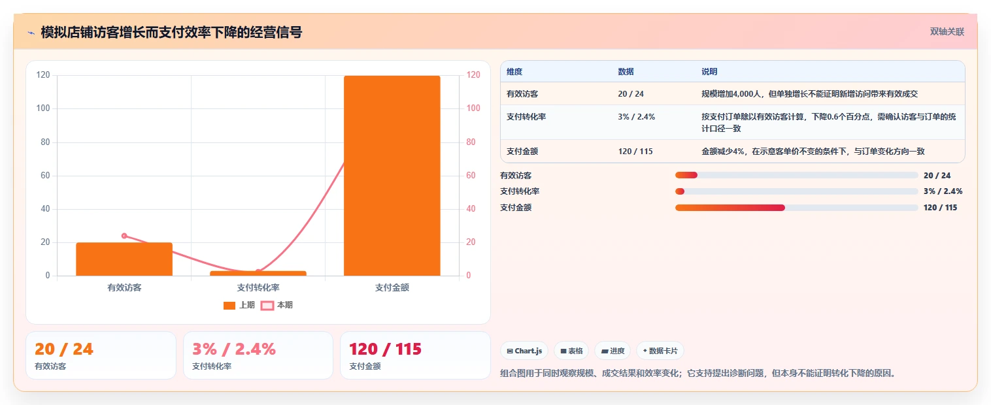Select the Chart.js chip
This screenshot has height=405, width=991.
click(524, 351)
